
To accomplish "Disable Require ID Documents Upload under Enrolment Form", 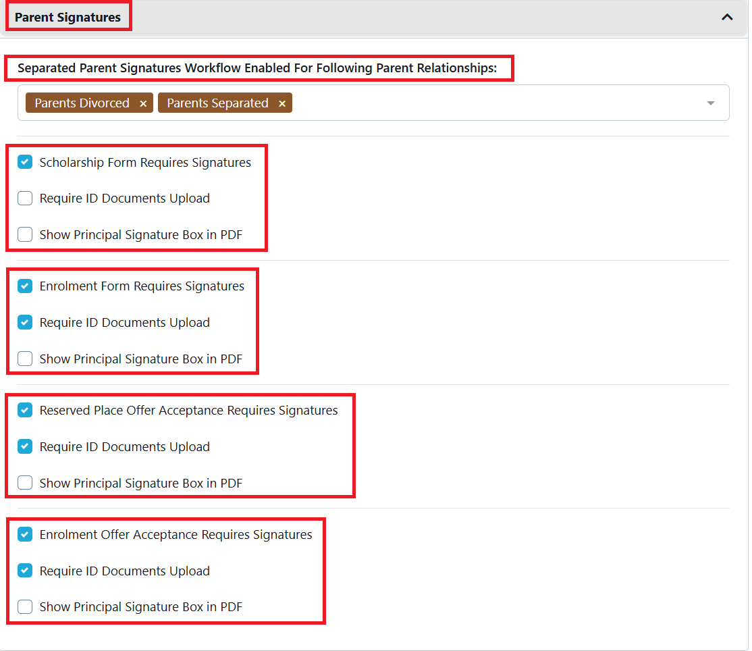I will coord(25,323).
